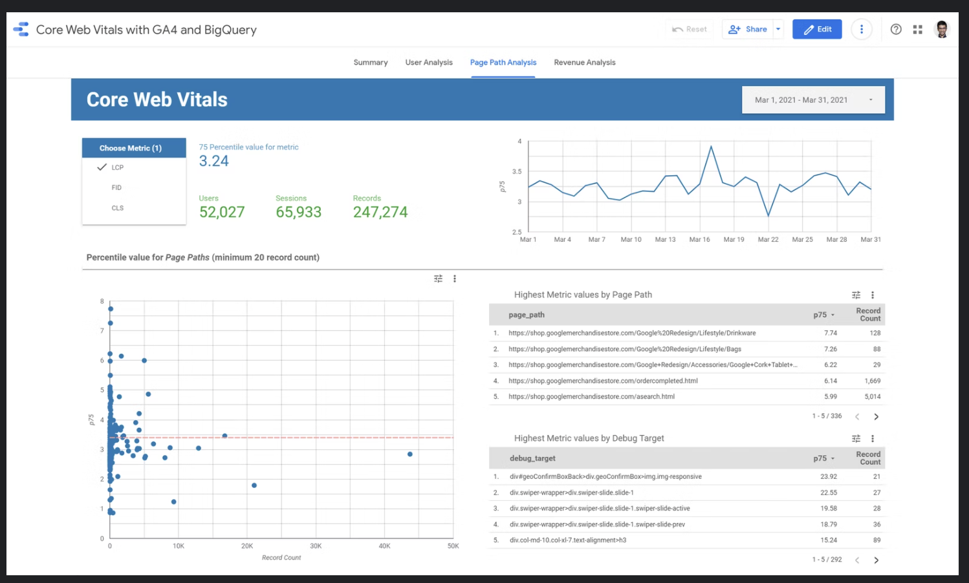Click the profile avatar
969x583 pixels.
(941, 29)
